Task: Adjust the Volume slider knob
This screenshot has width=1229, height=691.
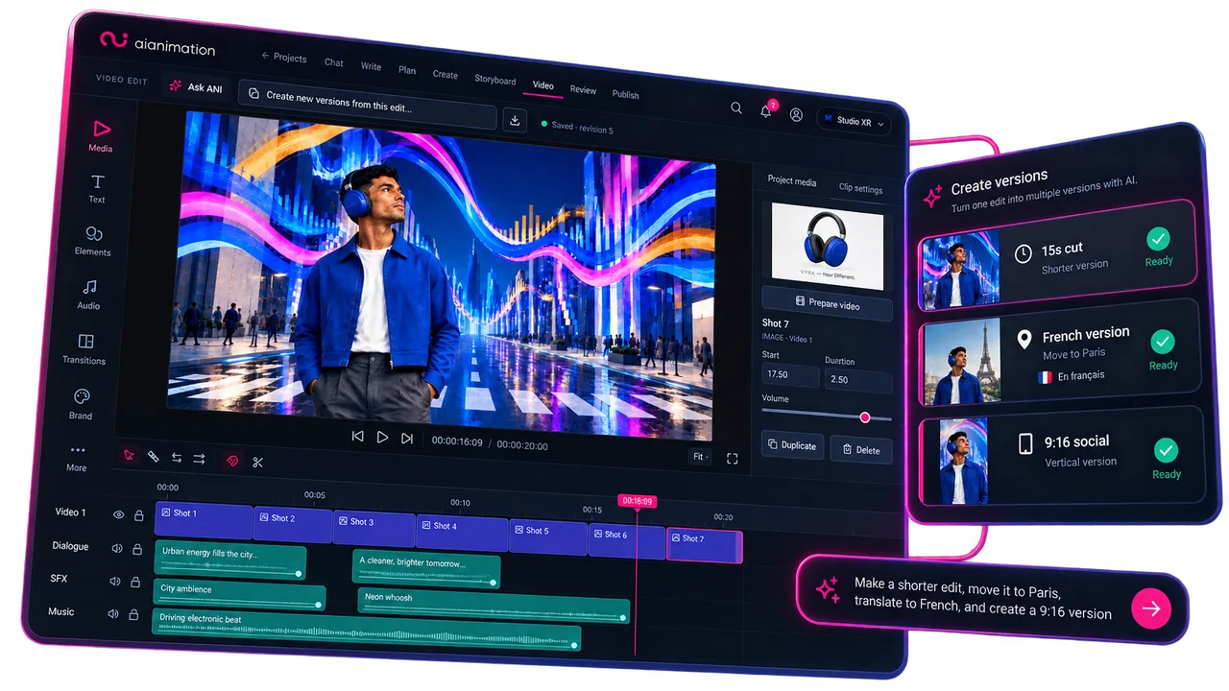Action: [x=865, y=417]
